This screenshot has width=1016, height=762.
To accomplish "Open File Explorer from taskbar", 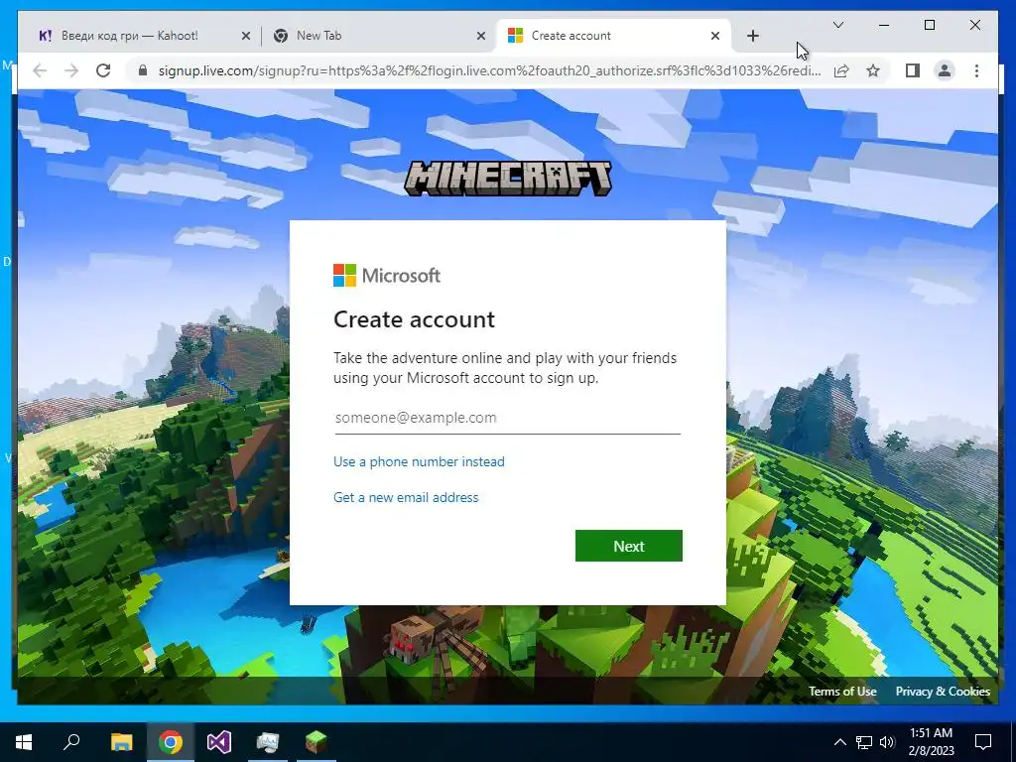I will click(x=121, y=742).
